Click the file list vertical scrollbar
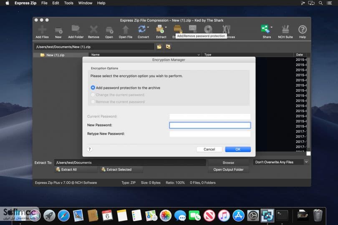Screen dimensions: 338x225 pyautogui.click(x=308, y=103)
